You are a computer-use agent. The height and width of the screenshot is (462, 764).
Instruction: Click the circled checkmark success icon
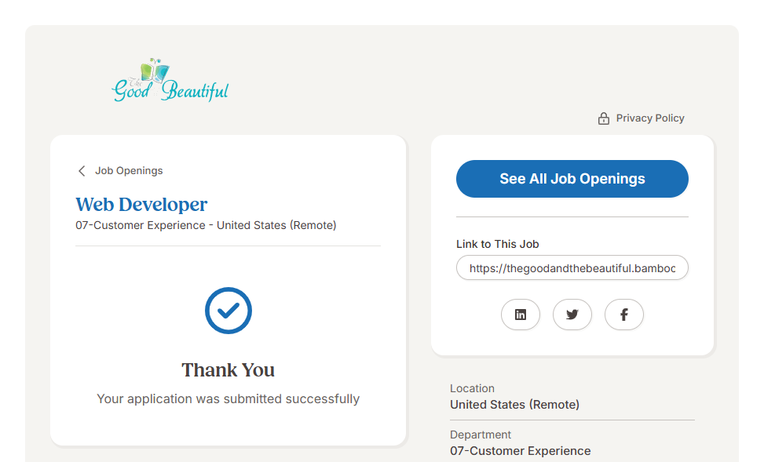point(228,311)
